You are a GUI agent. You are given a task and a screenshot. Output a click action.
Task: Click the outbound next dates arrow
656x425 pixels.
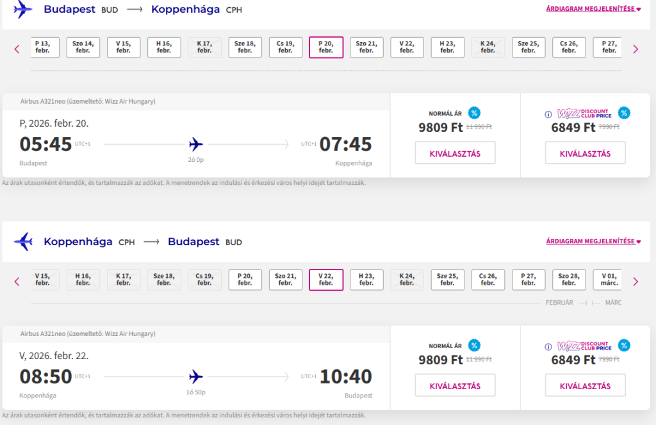(635, 49)
